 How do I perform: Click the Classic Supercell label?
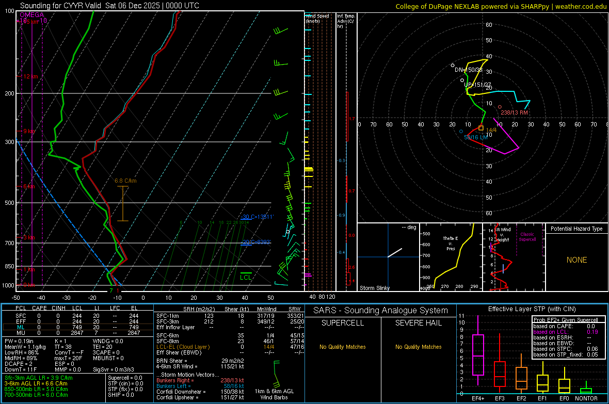[x=527, y=237]
